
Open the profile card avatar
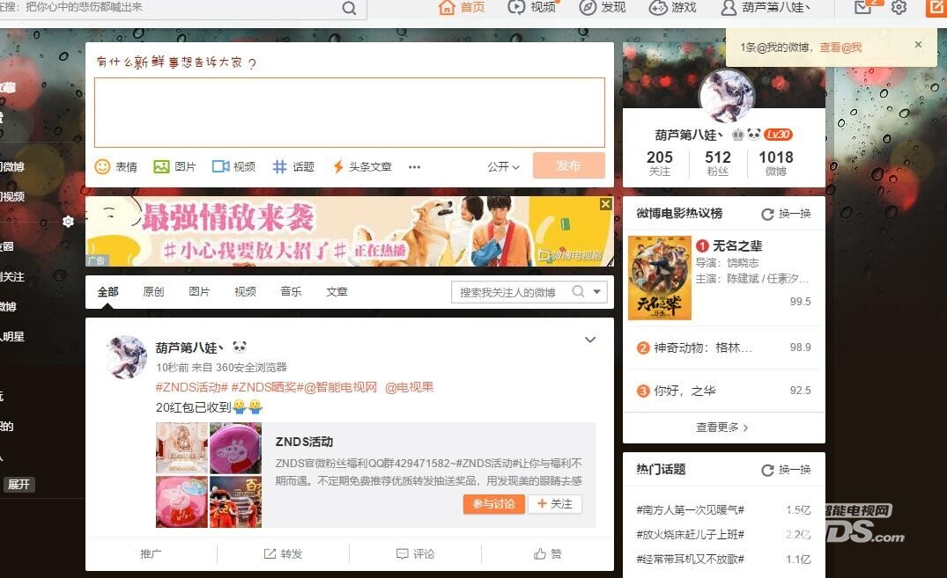click(726, 96)
